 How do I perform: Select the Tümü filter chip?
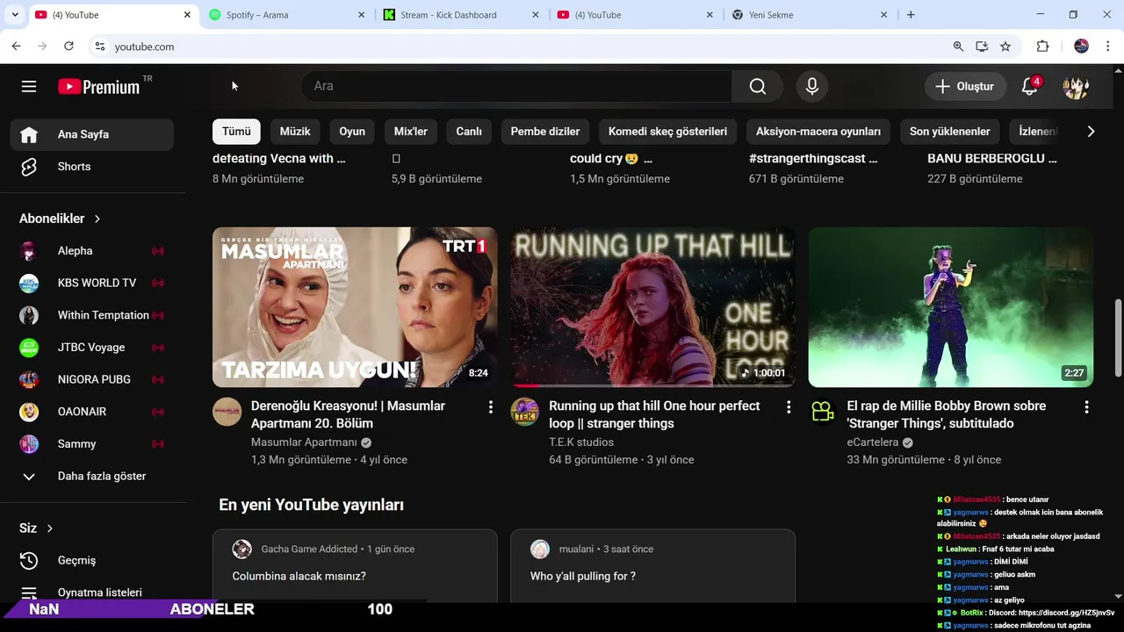236,132
